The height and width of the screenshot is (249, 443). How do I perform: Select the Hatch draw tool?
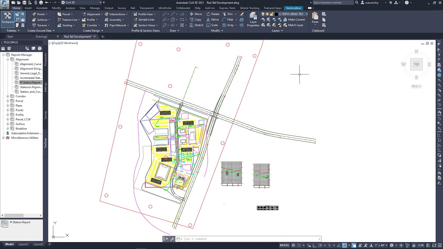pos(182,25)
